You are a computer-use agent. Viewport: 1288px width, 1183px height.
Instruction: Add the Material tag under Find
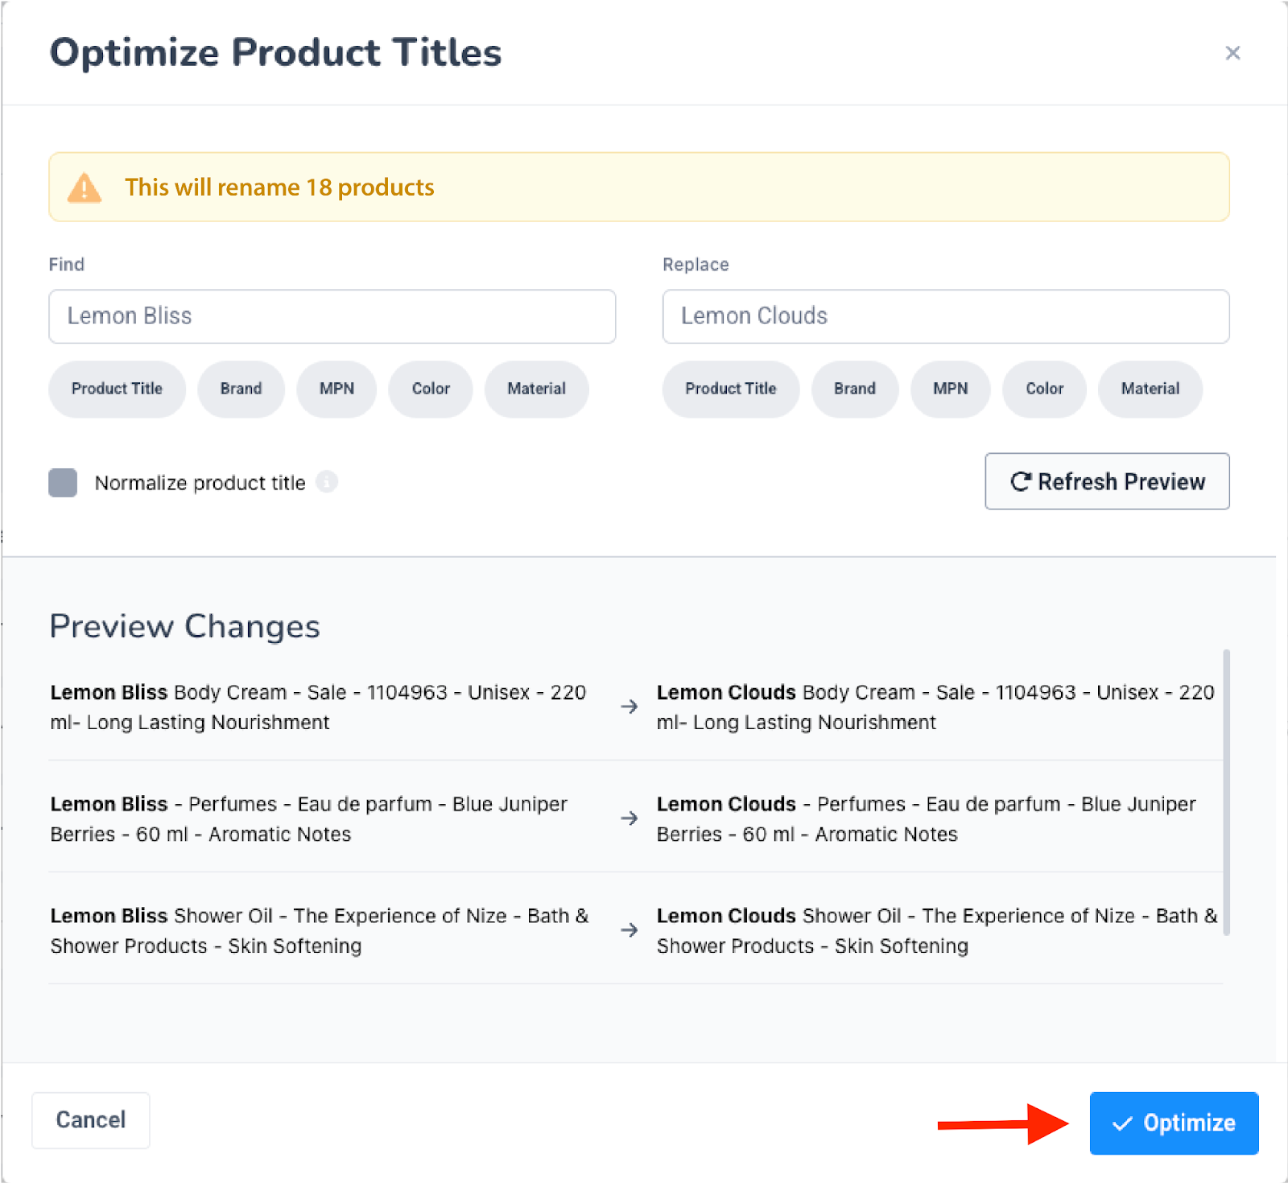pos(536,389)
